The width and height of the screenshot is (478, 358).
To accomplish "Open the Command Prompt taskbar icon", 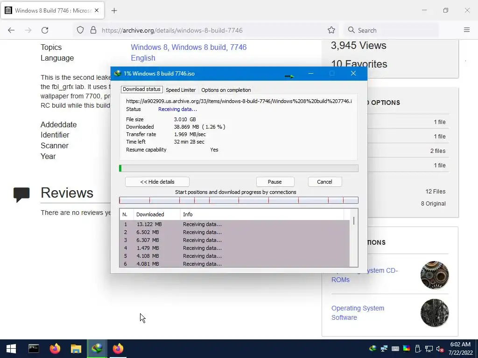I will click(x=34, y=349).
